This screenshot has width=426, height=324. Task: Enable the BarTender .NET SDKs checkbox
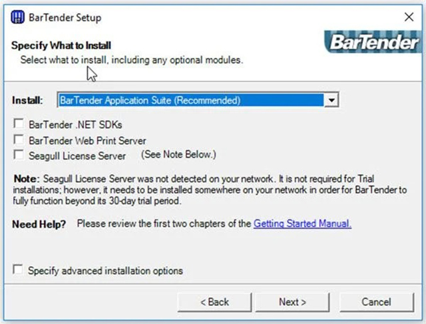coord(19,124)
